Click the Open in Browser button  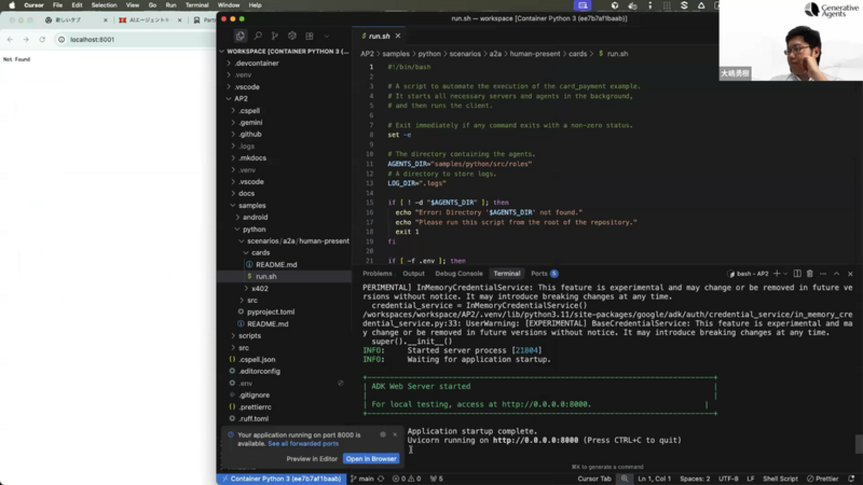[x=371, y=458]
